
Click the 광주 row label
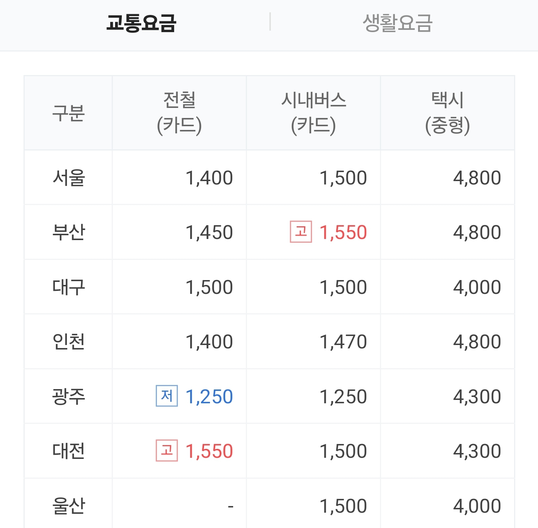pos(69,397)
